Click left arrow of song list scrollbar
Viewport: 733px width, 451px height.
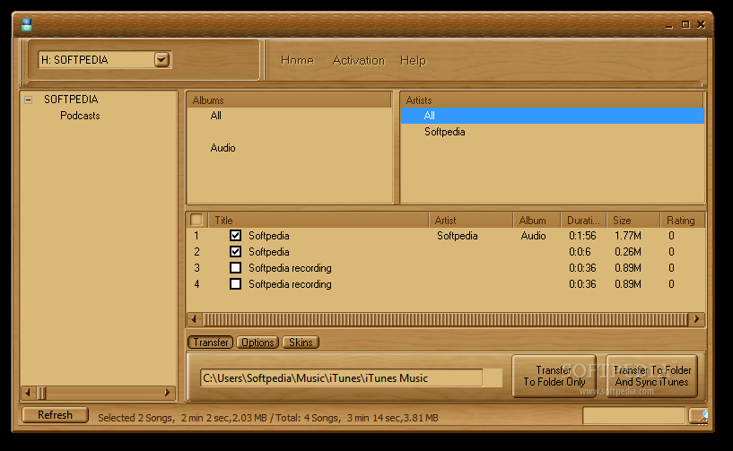[195, 319]
